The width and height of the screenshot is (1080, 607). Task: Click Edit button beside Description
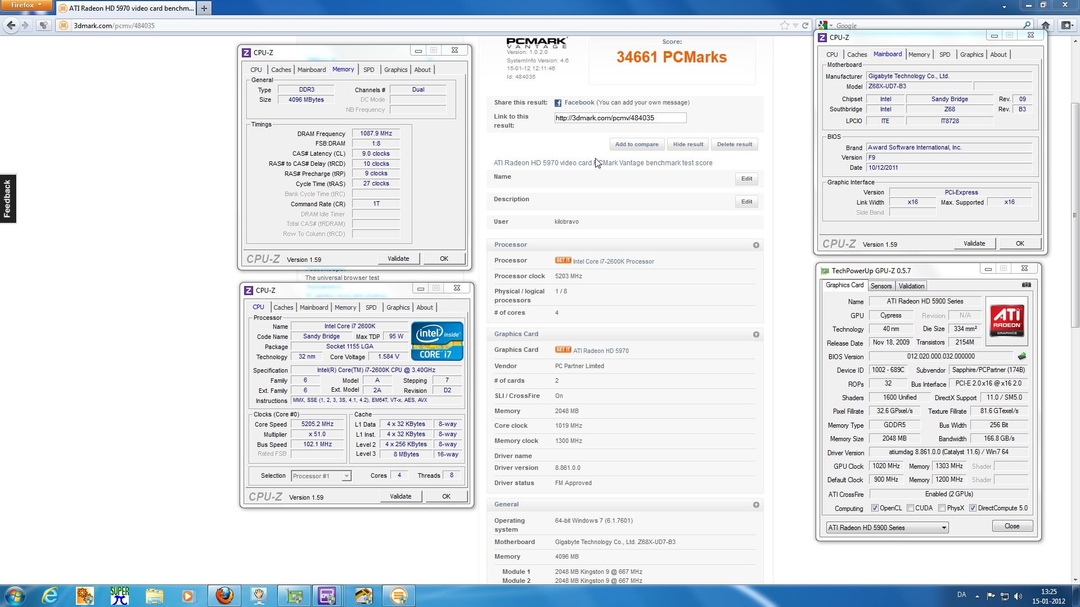tap(746, 202)
